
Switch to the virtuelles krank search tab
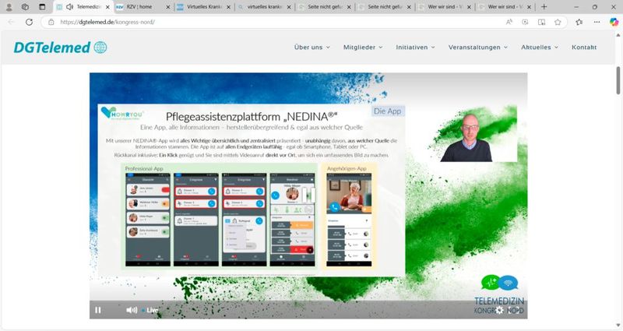click(x=264, y=7)
